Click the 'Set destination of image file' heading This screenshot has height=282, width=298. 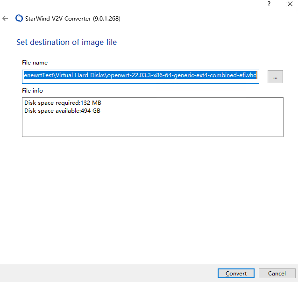click(66, 42)
